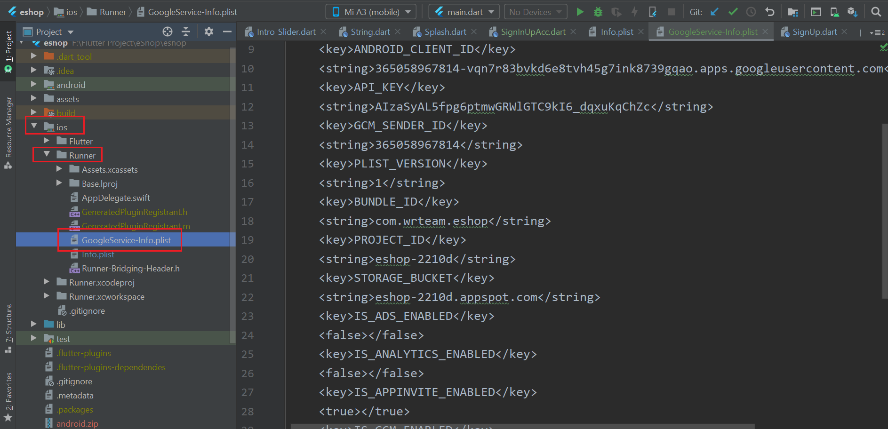Screen dimensions: 888x429
Task: Click the locate opened file crosshair icon
Action: (x=168, y=32)
